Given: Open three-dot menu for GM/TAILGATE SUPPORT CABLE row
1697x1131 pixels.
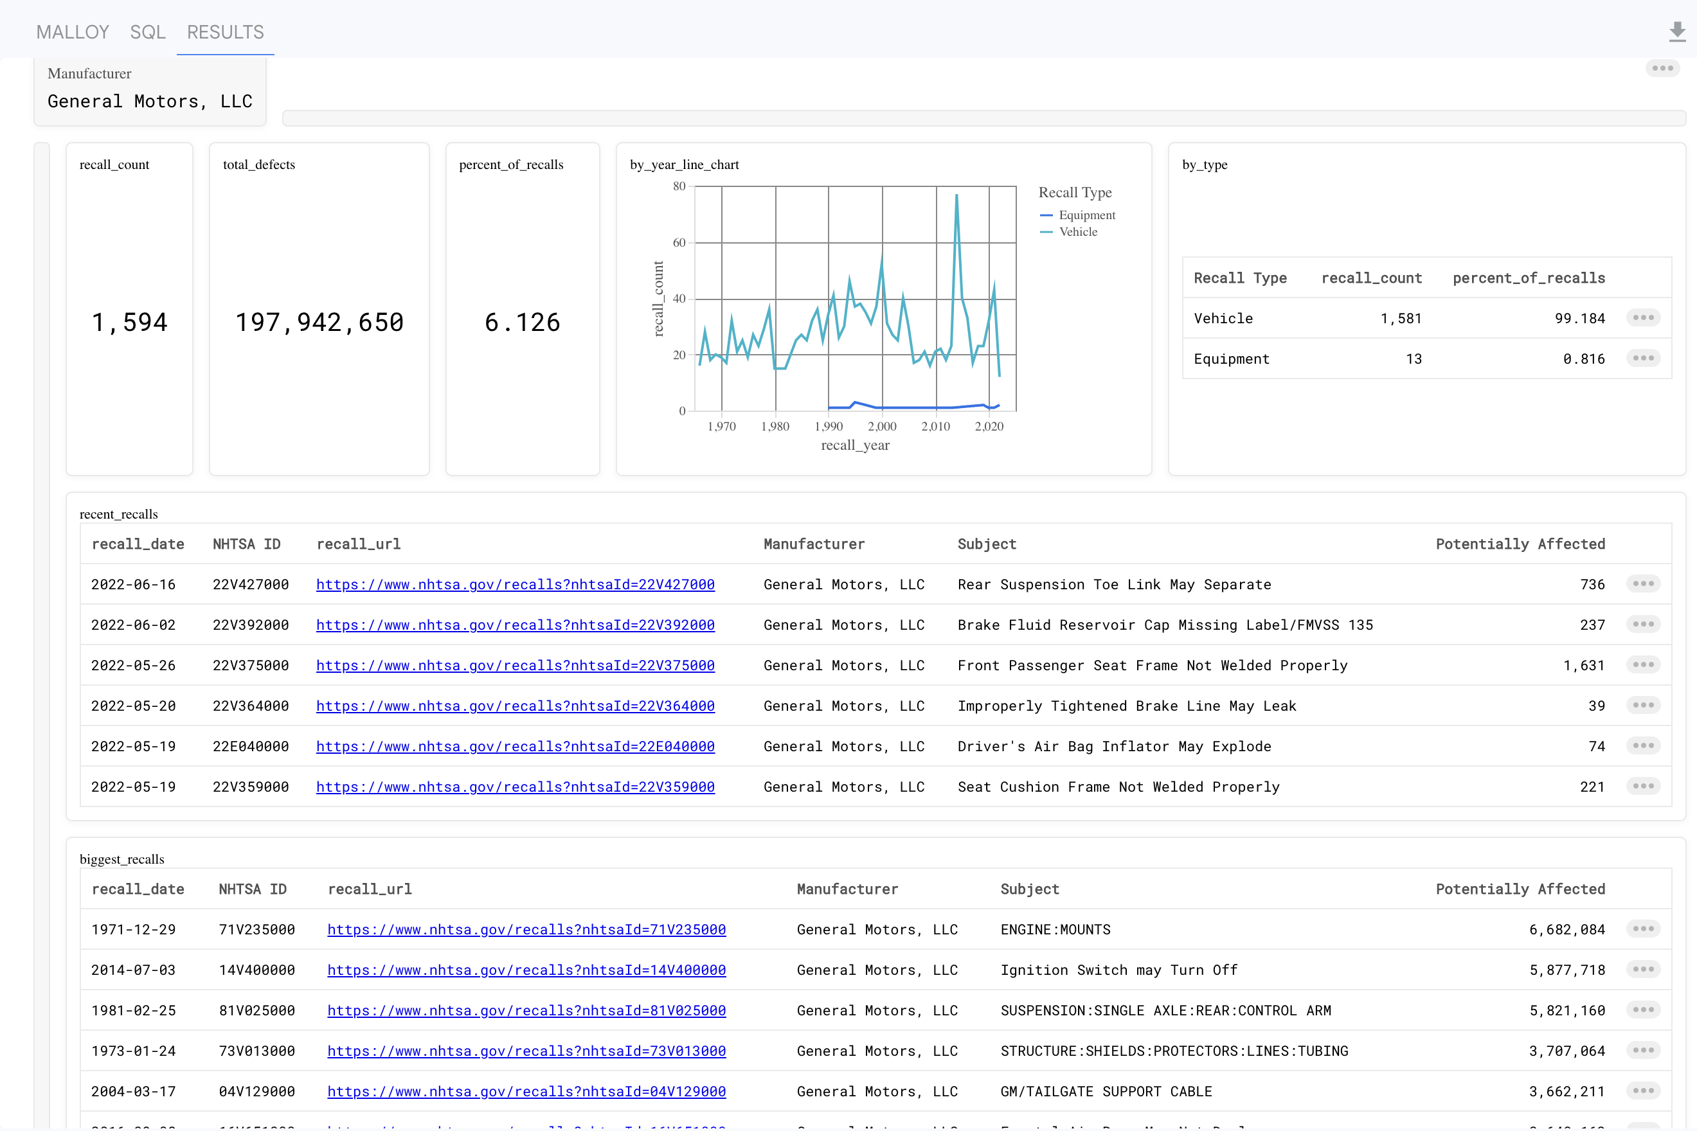Looking at the screenshot, I should click(x=1643, y=1090).
